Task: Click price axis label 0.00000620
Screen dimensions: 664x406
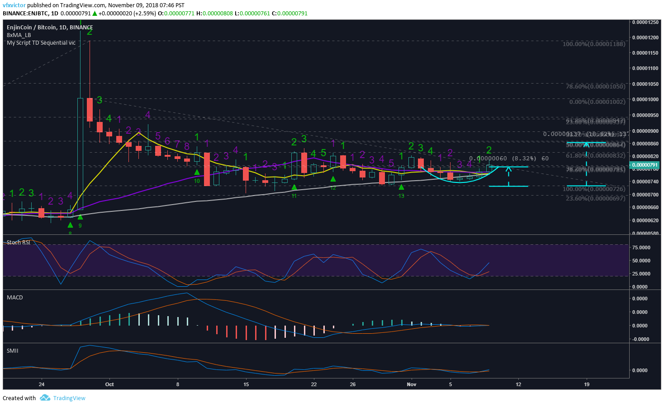Action: (645, 220)
